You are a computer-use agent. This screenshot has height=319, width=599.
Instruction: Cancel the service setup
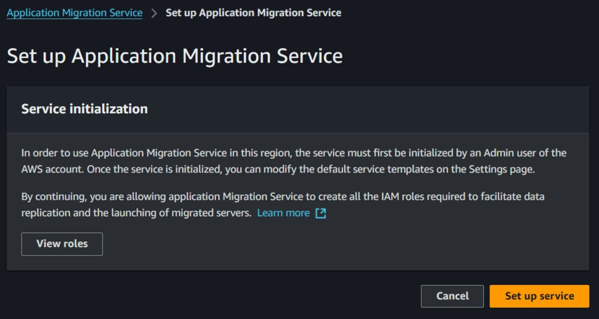[452, 296]
